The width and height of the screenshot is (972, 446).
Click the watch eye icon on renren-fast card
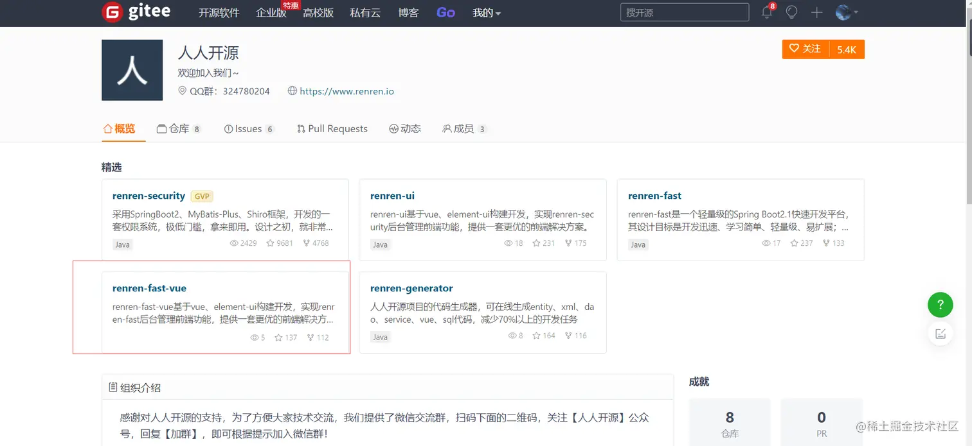point(765,243)
